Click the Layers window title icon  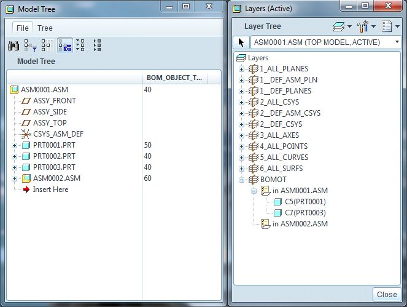pyautogui.click(x=237, y=9)
